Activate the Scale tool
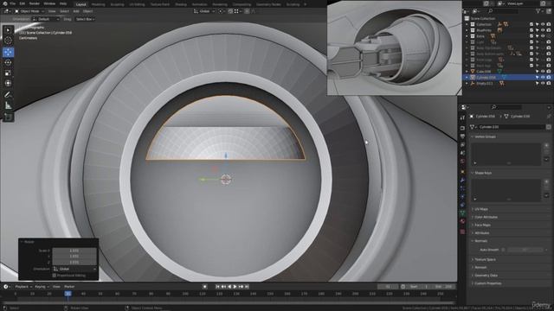 pos(8,73)
